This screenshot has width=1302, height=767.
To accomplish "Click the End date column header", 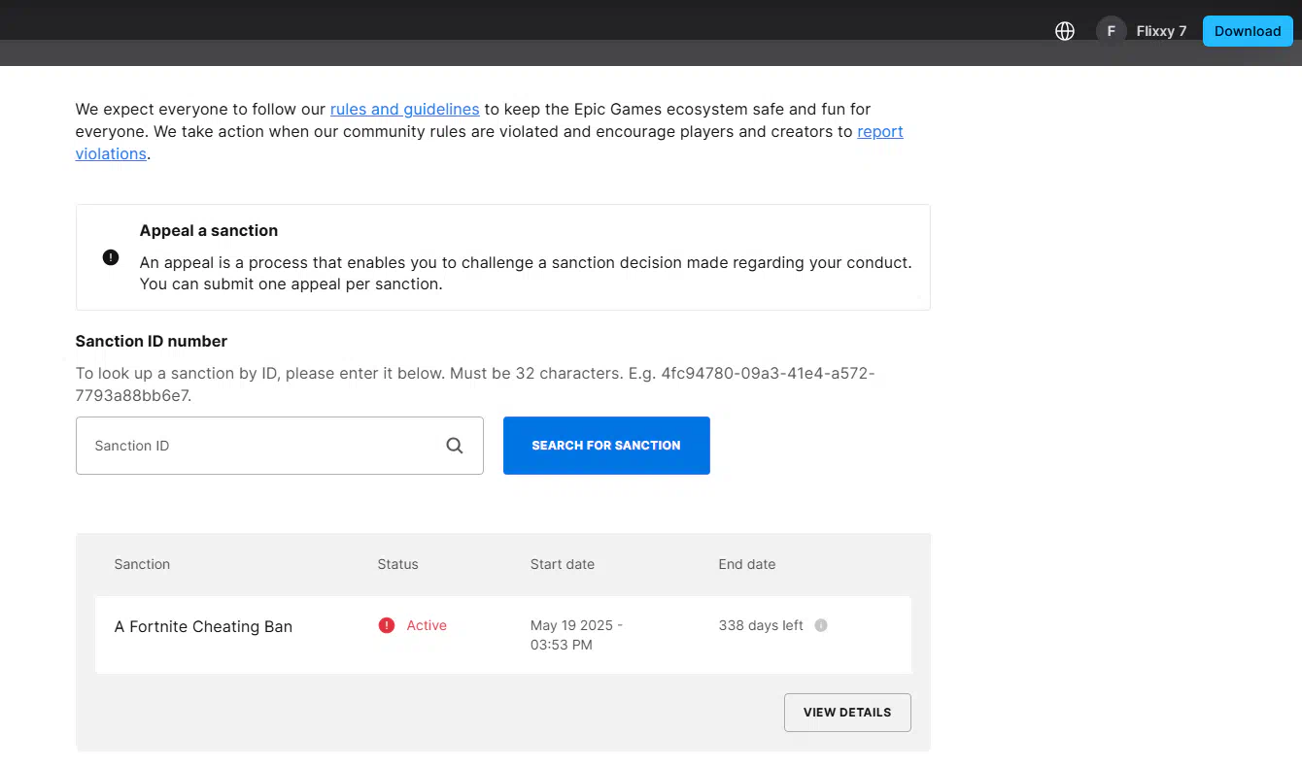I will point(746,564).
